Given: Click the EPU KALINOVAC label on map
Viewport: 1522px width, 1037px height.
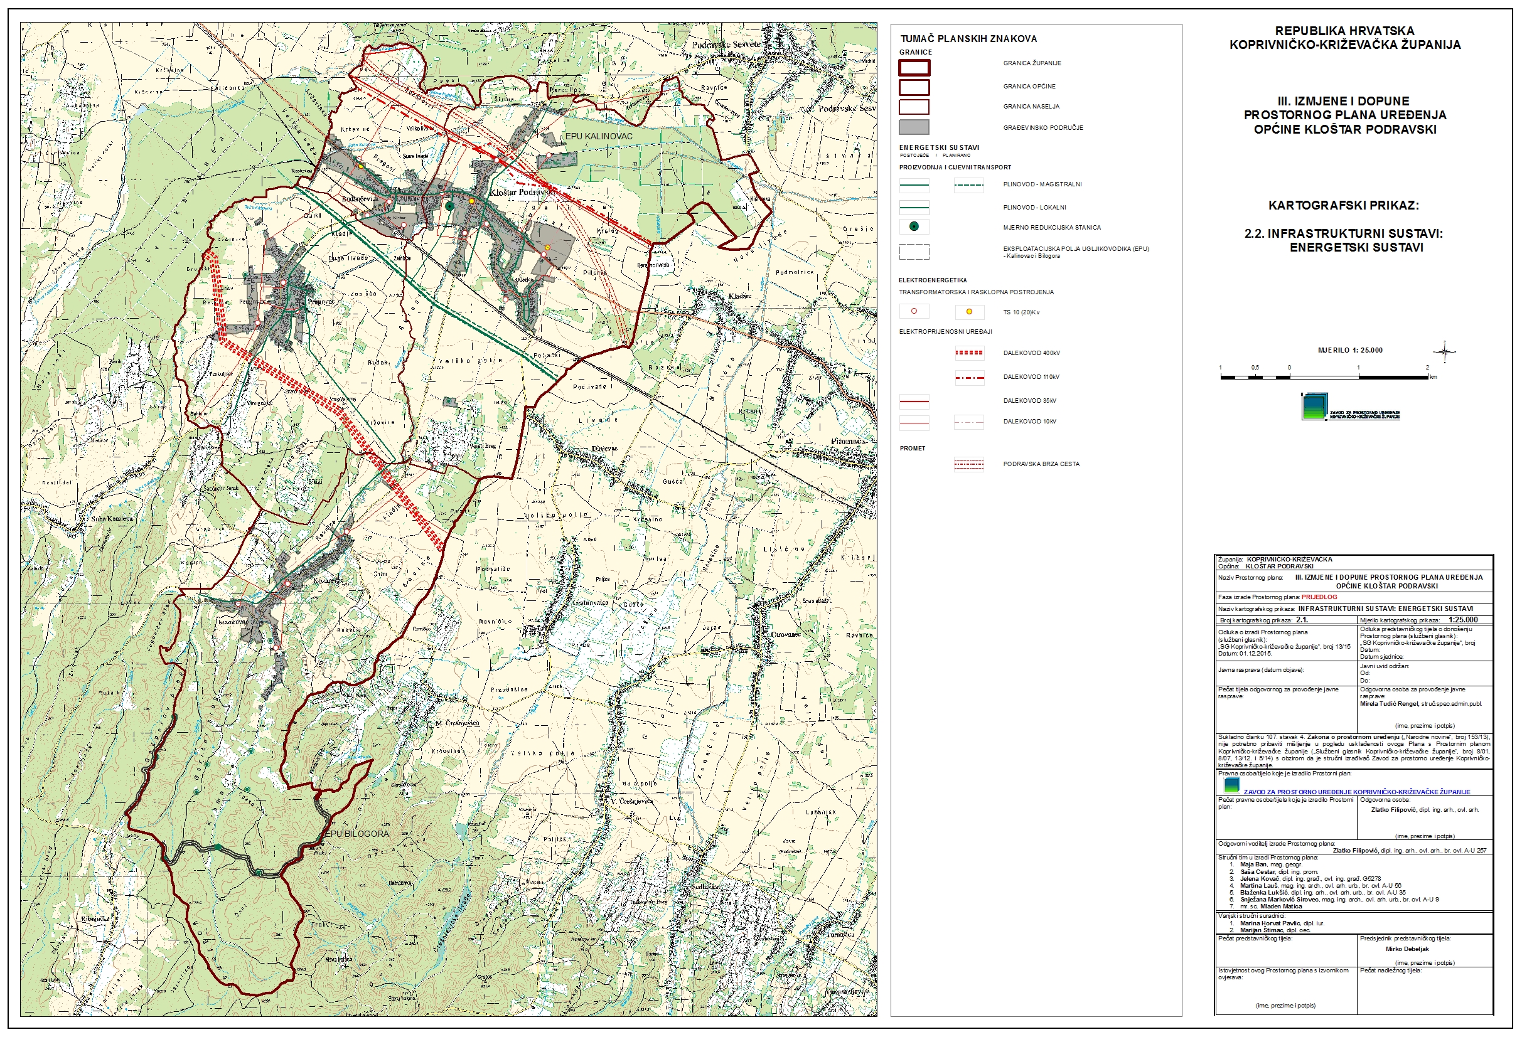Looking at the screenshot, I should coord(599,136).
